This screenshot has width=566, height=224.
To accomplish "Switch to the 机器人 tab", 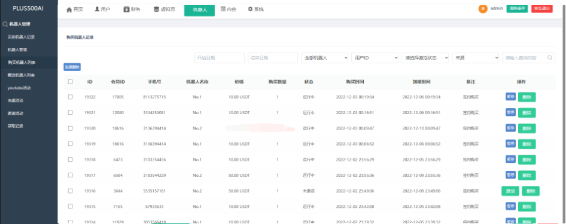I will [x=199, y=10].
